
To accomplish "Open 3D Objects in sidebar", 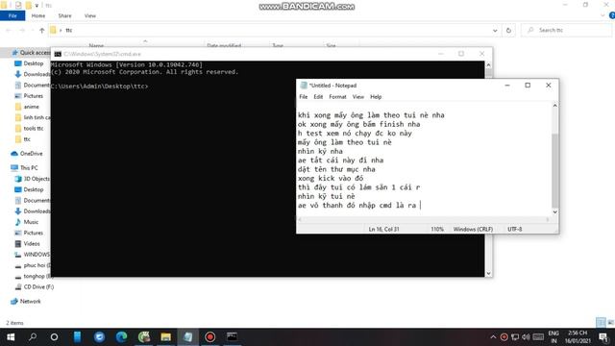I will click(x=32, y=179).
